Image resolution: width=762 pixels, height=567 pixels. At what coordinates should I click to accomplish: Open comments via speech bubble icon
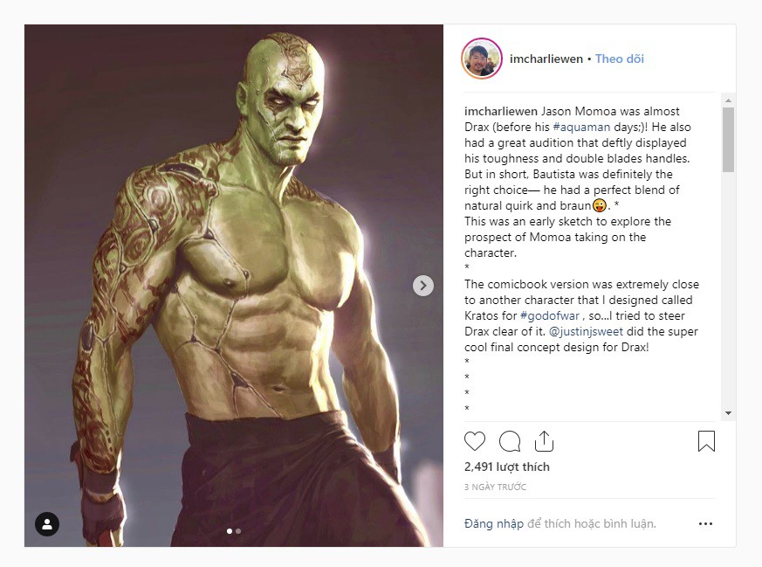coord(510,441)
